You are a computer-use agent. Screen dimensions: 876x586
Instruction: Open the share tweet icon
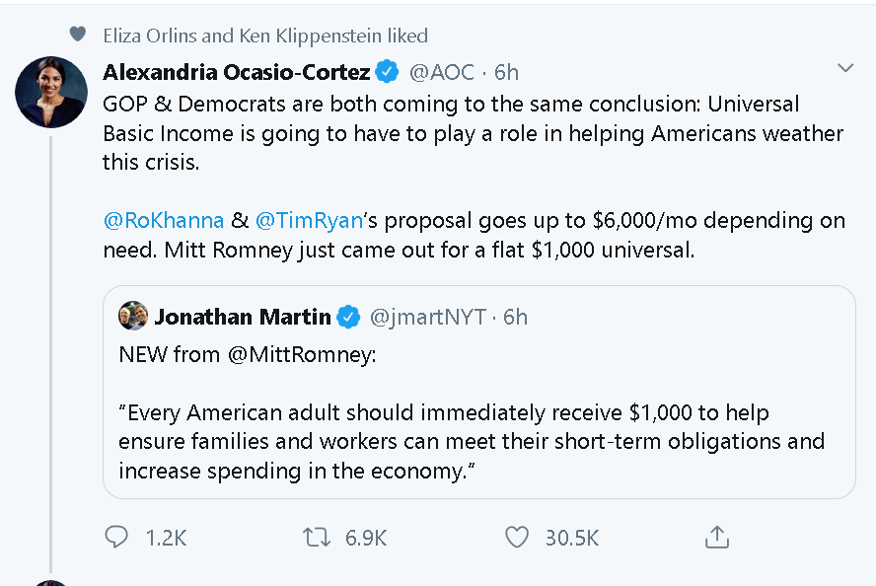click(x=717, y=537)
